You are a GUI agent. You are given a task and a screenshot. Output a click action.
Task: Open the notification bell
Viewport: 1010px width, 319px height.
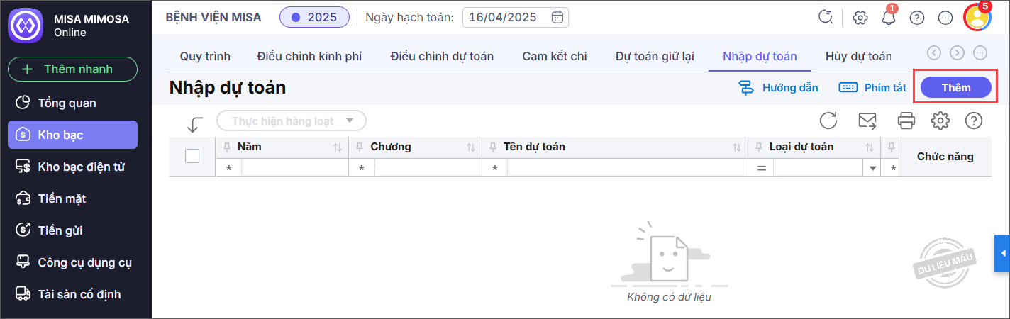tap(889, 18)
